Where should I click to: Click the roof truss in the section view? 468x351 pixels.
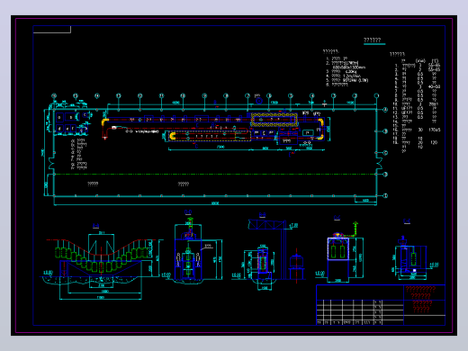click(x=266, y=224)
